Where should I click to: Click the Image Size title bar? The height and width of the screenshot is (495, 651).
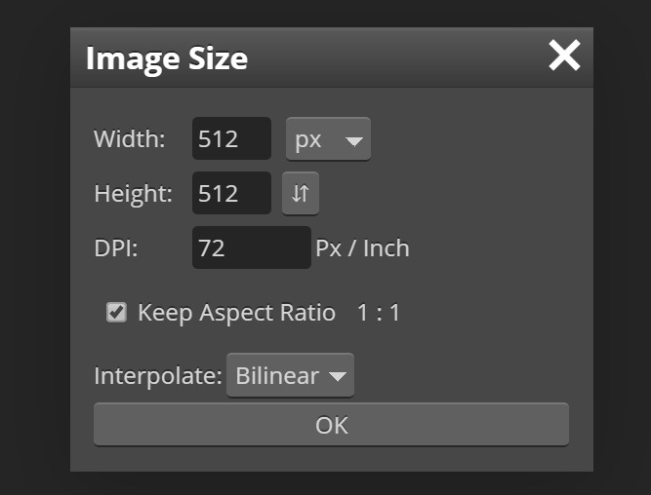tap(331, 57)
